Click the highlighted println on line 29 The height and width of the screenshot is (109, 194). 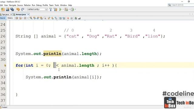[x=52, y=54]
